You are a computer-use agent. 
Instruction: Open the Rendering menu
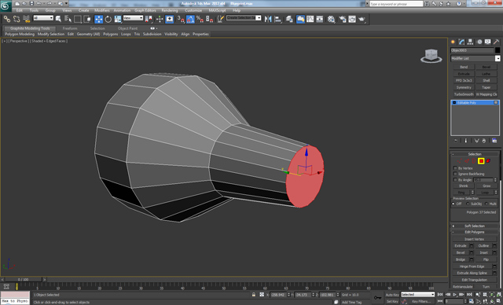tap(170, 10)
